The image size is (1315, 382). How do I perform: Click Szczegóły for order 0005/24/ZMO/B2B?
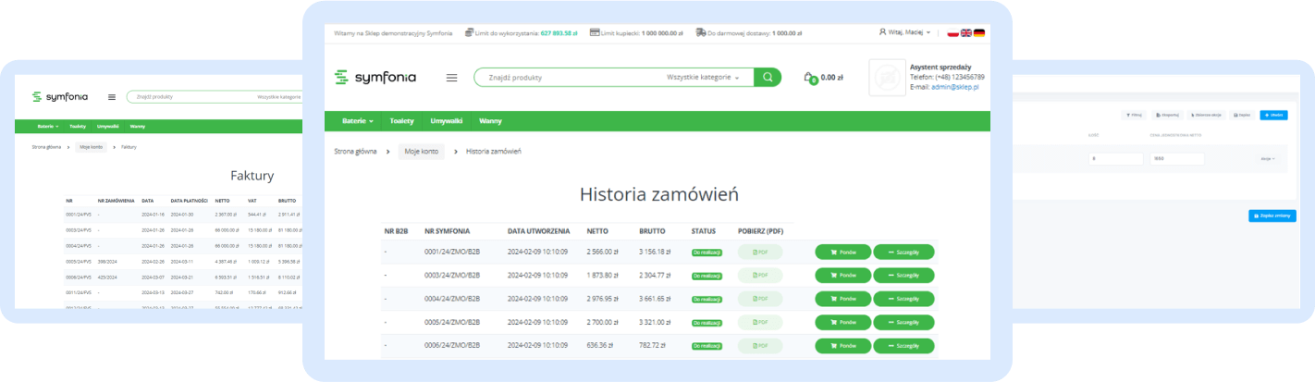(x=903, y=323)
